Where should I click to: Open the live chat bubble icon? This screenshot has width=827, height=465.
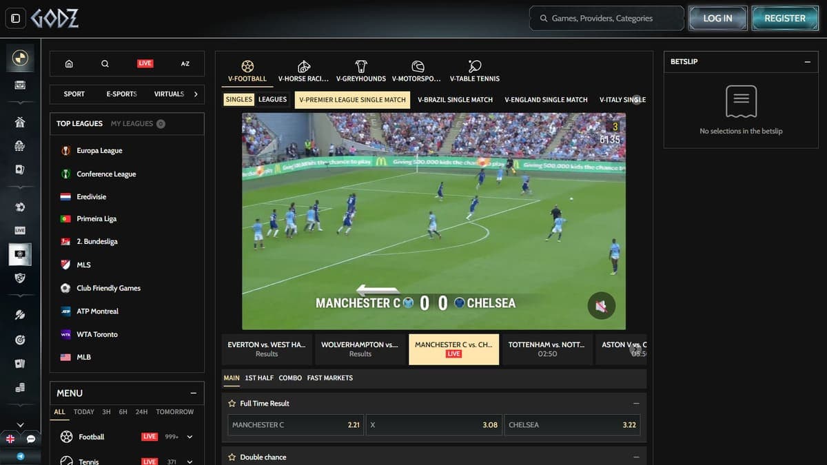point(31,439)
